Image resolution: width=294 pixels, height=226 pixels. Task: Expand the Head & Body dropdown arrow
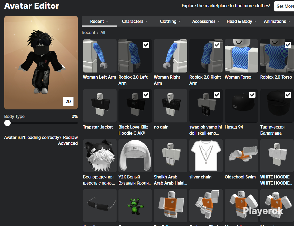[255, 22]
